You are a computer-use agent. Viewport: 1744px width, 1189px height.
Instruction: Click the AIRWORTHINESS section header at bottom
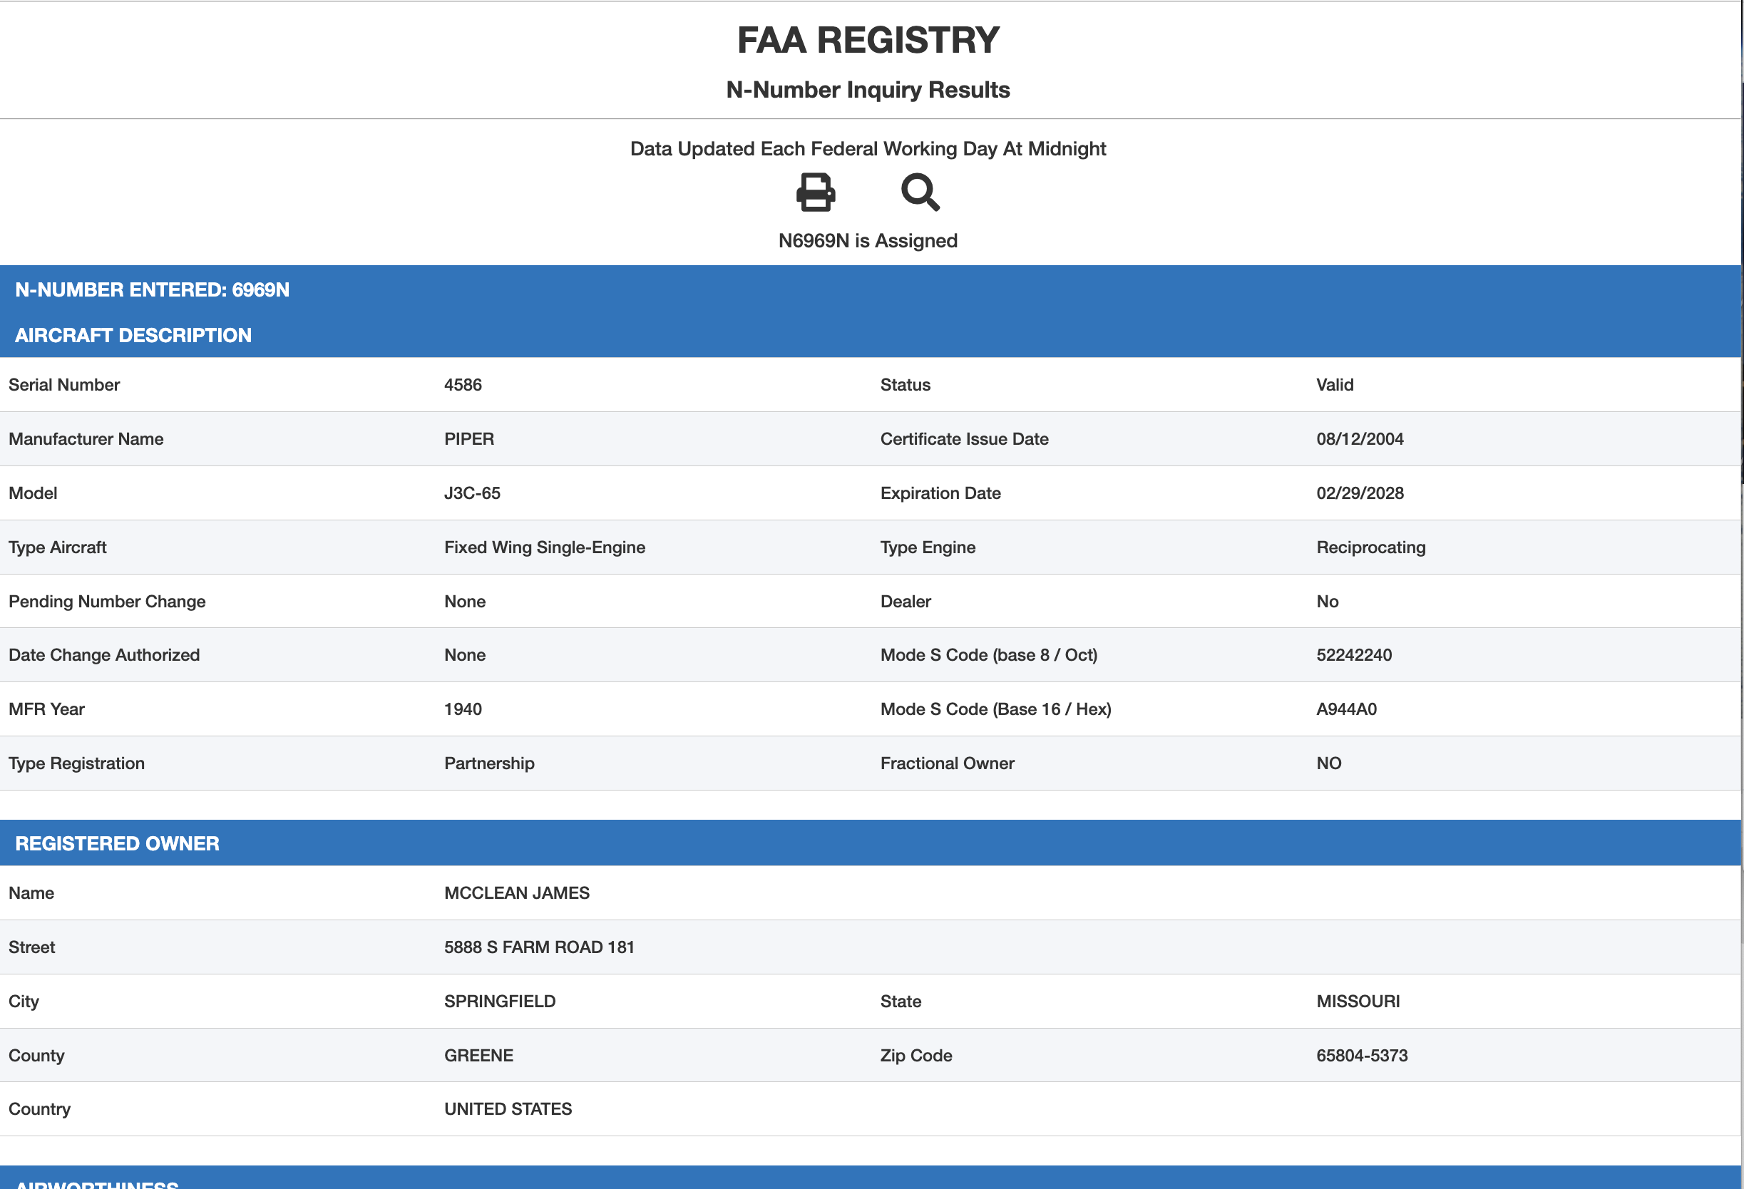[98, 1183]
